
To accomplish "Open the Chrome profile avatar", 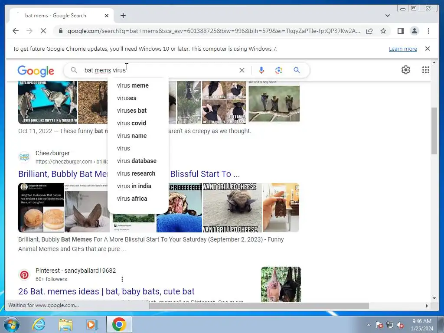I will tap(415, 31).
